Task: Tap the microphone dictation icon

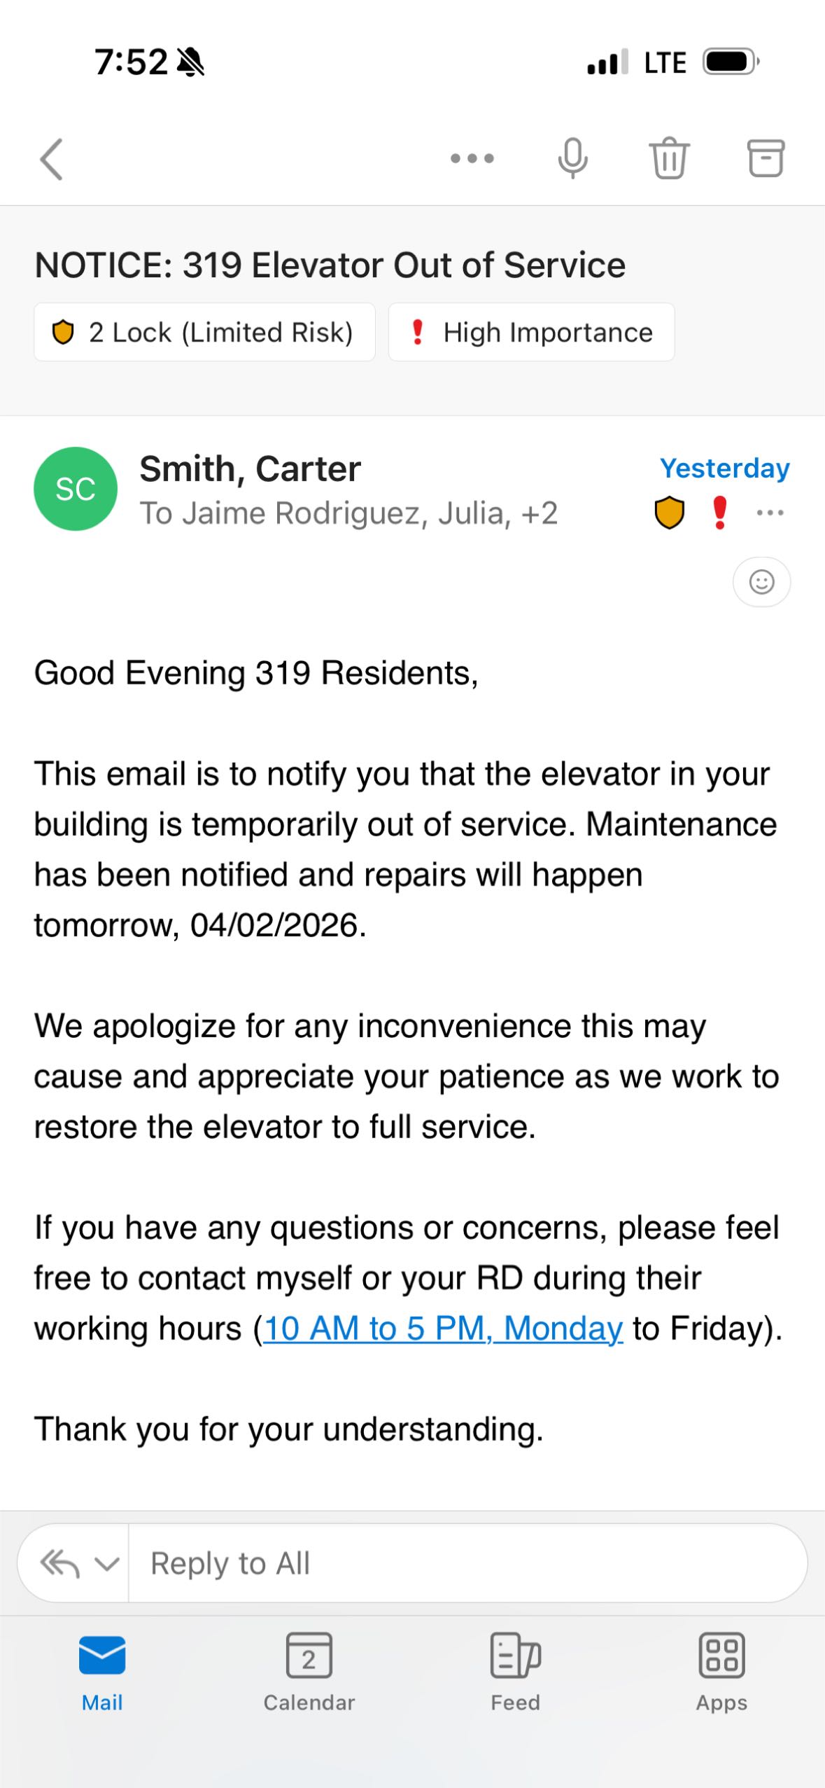Action: [x=572, y=158]
